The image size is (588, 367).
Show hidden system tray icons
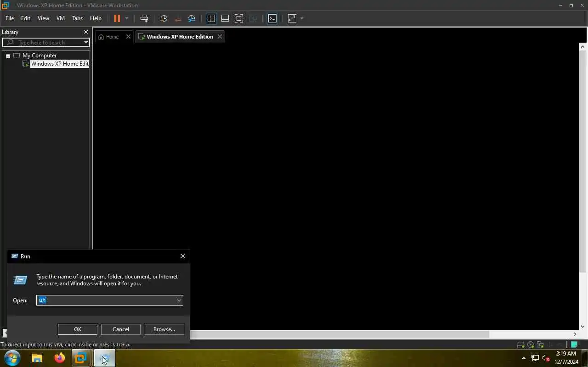click(524, 358)
